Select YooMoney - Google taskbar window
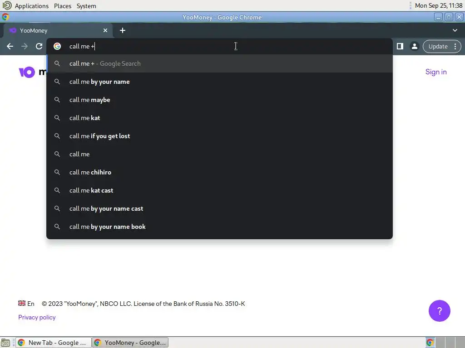This screenshot has width=465, height=348. [130, 343]
